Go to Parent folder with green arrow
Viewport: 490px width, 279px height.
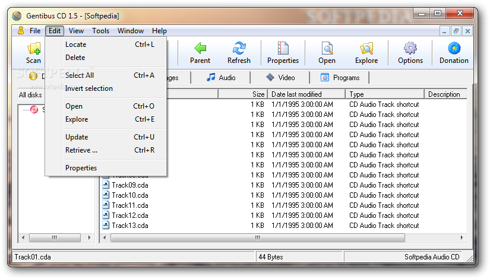pyautogui.click(x=200, y=53)
